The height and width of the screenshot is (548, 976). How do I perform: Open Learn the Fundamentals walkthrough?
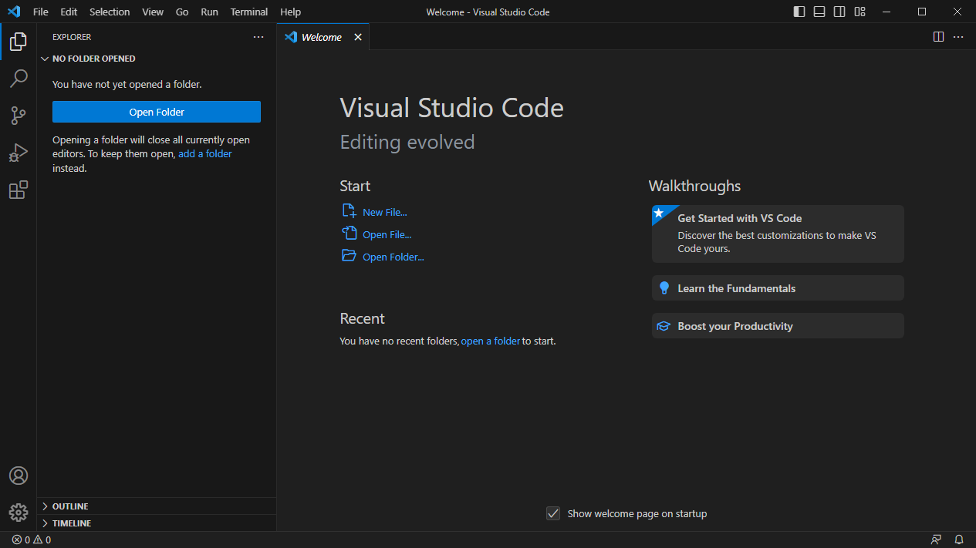778,287
